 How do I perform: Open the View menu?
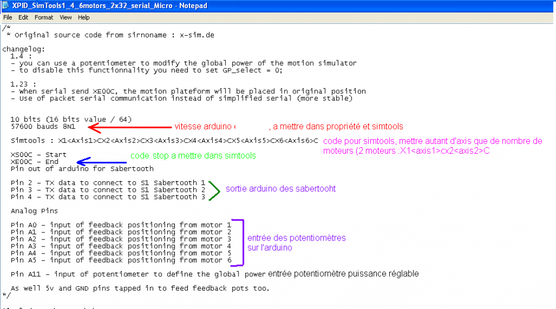click(66, 17)
